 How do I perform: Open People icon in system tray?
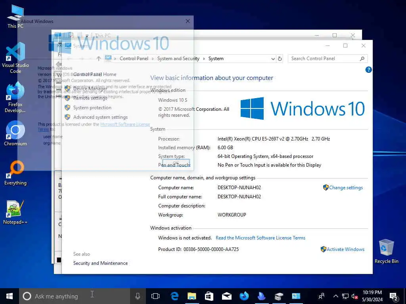322,296
